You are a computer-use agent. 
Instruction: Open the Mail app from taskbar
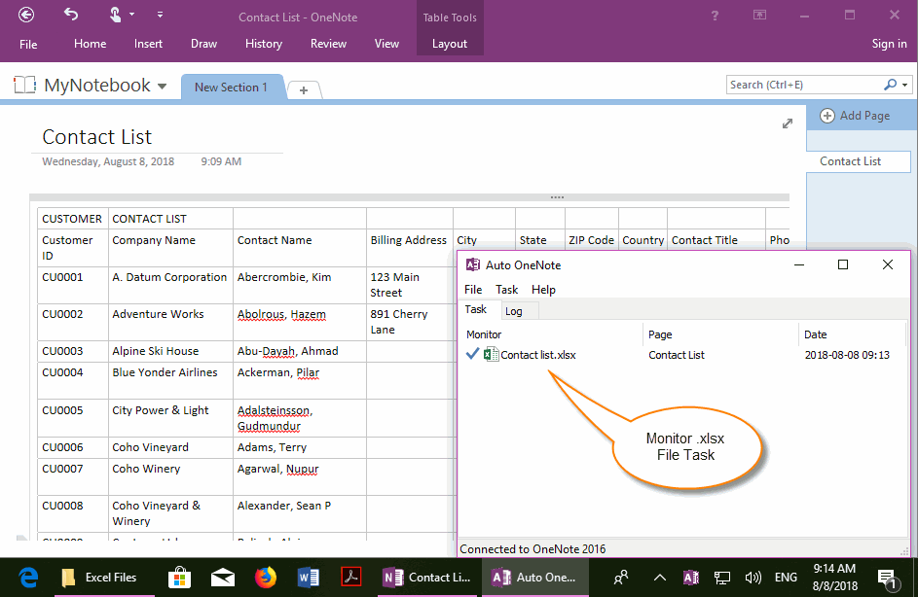(x=223, y=578)
